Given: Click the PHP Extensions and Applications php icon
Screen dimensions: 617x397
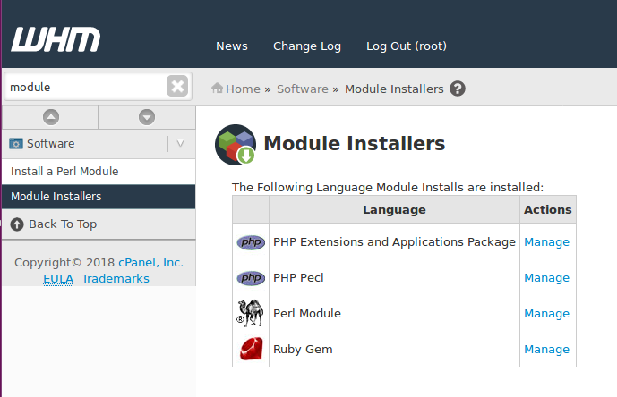Looking at the screenshot, I should pyautogui.click(x=251, y=242).
